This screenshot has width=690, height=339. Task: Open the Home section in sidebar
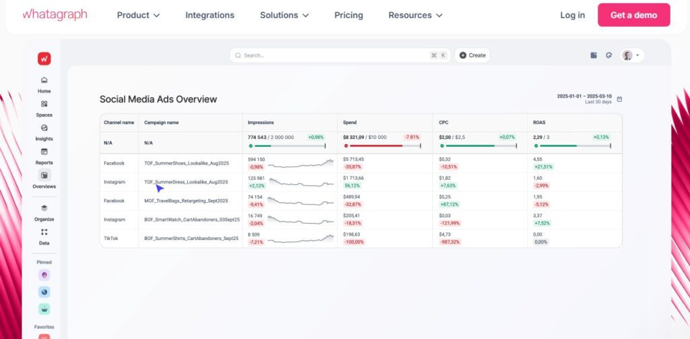point(44,80)
